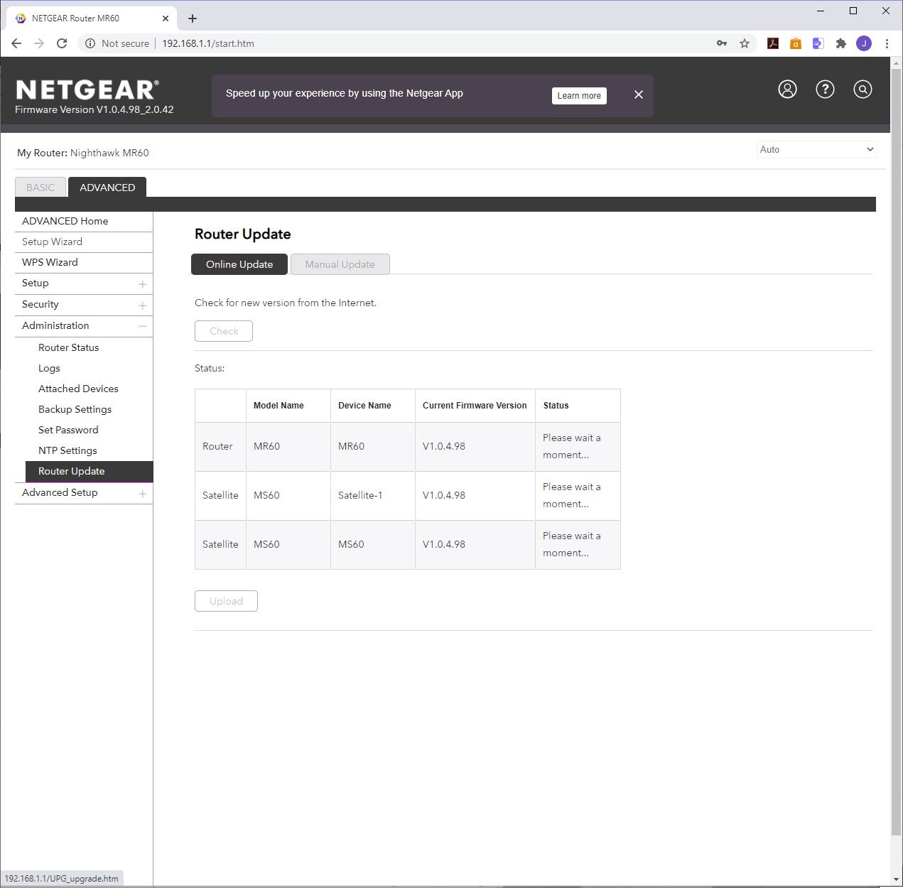The width and height of the screenshot is (903, 888).
Task: Click the Upload button
Action: (x=226, y=601)
